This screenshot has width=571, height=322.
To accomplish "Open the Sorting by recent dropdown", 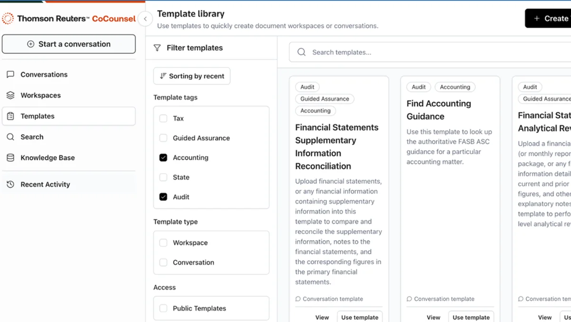I will pyautogui.click(x=191, y=76).
